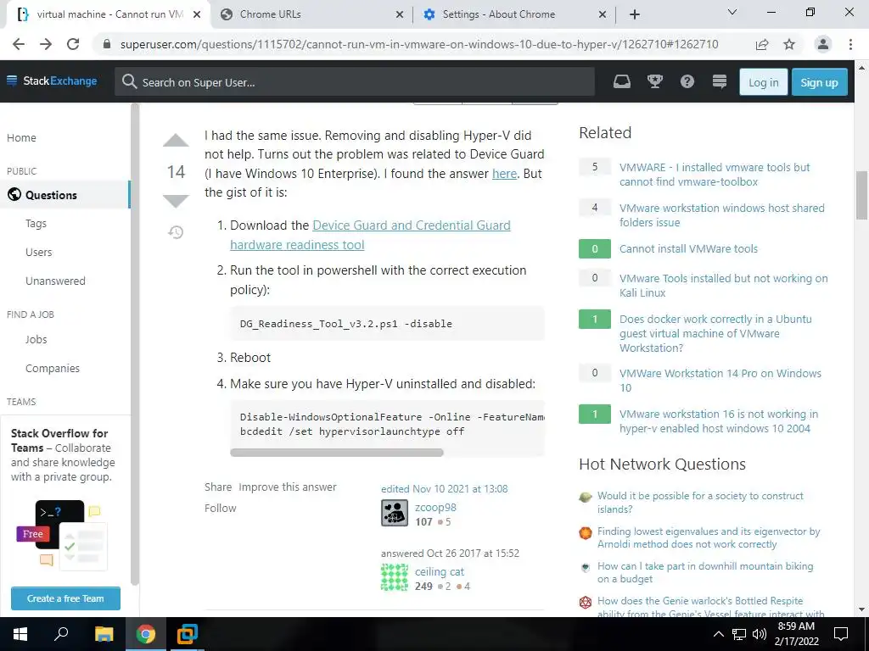Open Users in left sidebar
This screenshot has width=869, height=651.
click(39, 253)
